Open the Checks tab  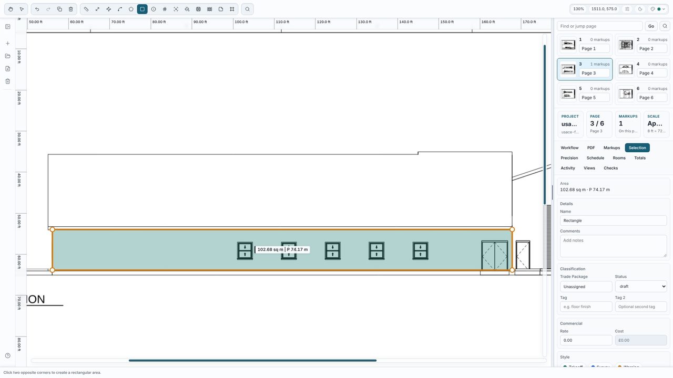(611, 168)
